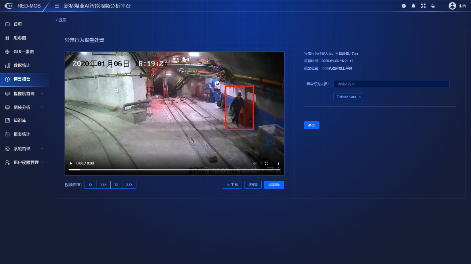
Task: Select 1X video speed
Action: click(x=90, y=185)
